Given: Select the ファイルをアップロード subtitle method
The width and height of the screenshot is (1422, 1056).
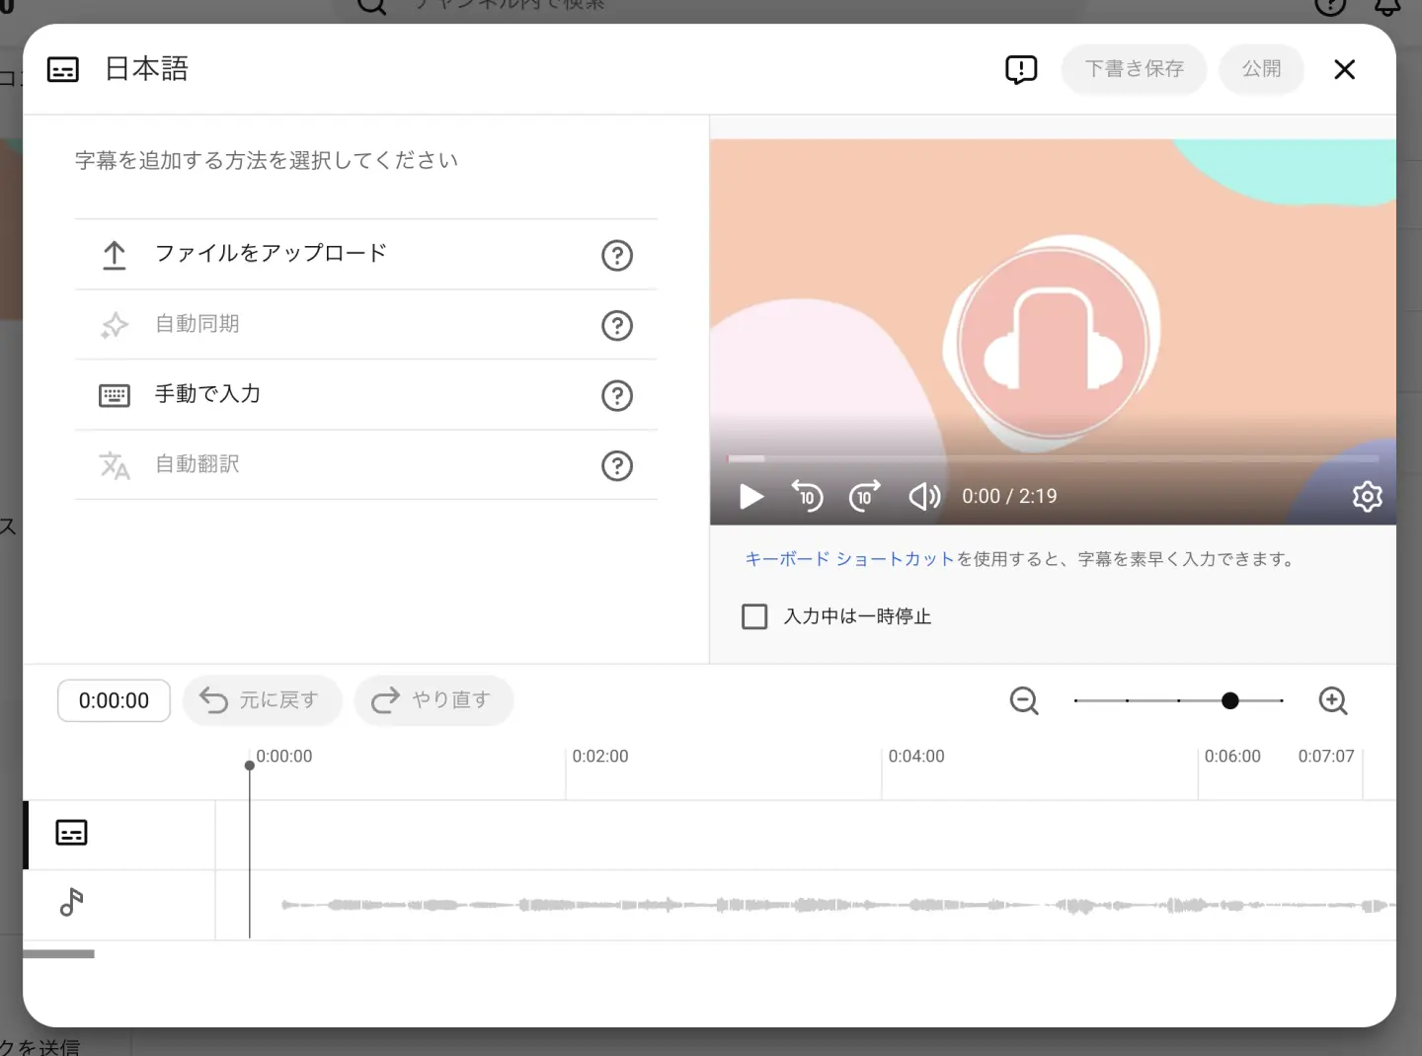Looking at the screenshot, I should point(270,253).
